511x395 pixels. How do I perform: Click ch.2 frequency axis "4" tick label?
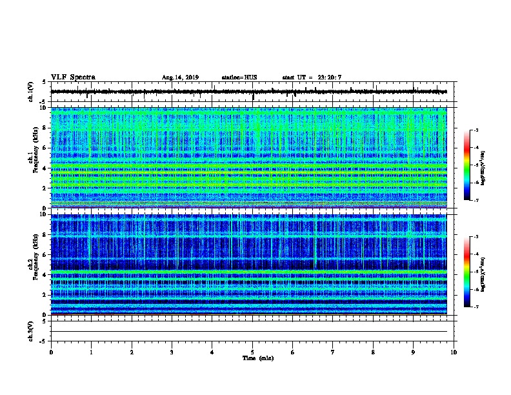point(45,275)
